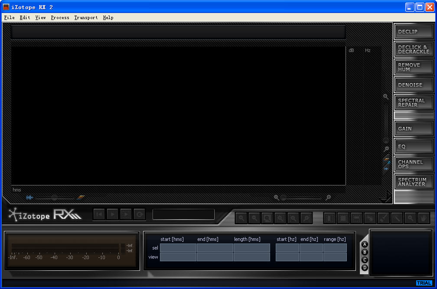Select the frequency selection tool
The height and width of the screenshot is (289, 437).
coord(356,218)
